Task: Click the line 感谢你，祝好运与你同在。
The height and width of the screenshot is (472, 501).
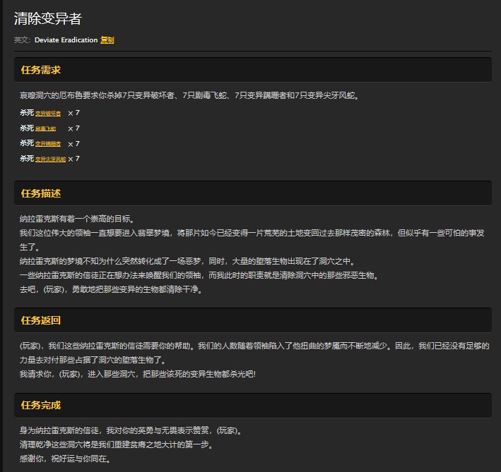Action: (65, 459)
